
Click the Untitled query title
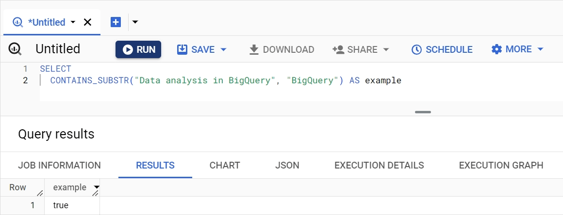pyautogui.click(x=58, y=49)
